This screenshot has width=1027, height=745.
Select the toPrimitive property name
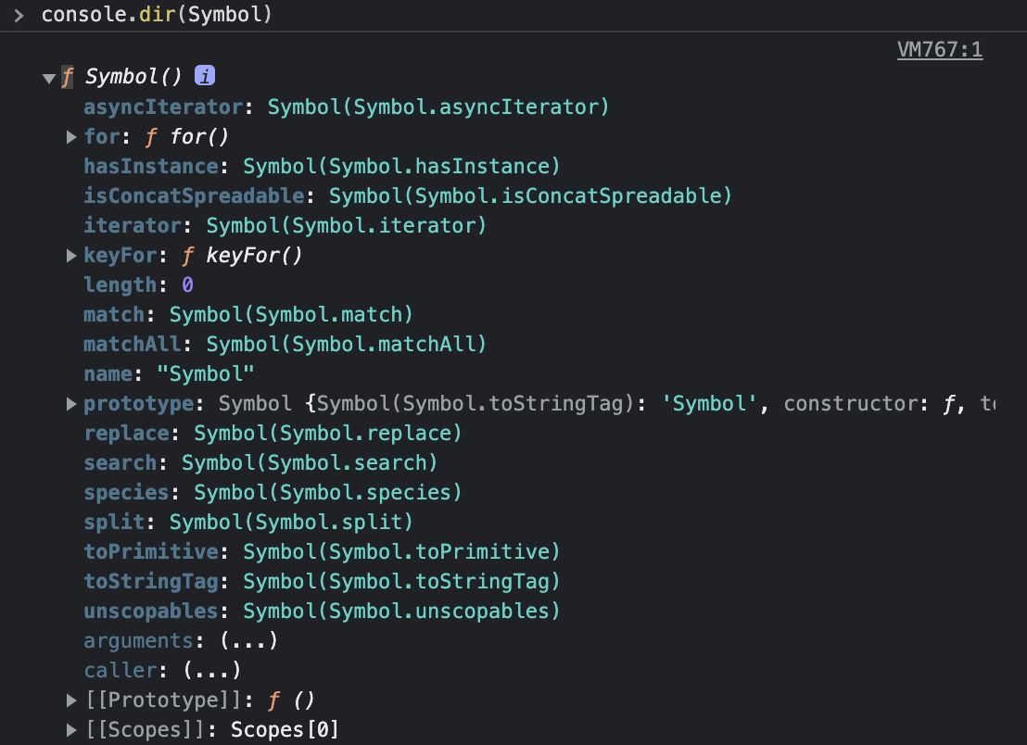click(x=151, y=552)
